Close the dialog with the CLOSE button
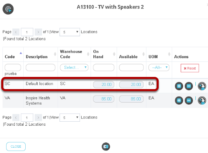 point(16,146)
